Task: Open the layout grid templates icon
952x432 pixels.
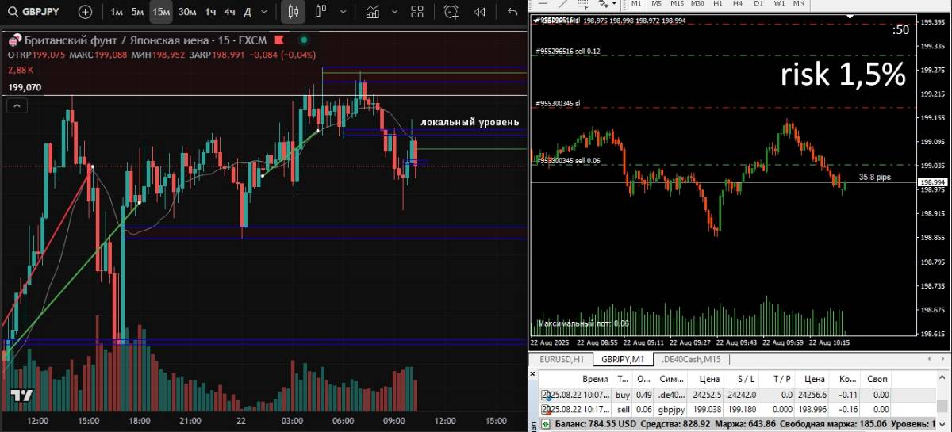Action: tap(417, 12)
